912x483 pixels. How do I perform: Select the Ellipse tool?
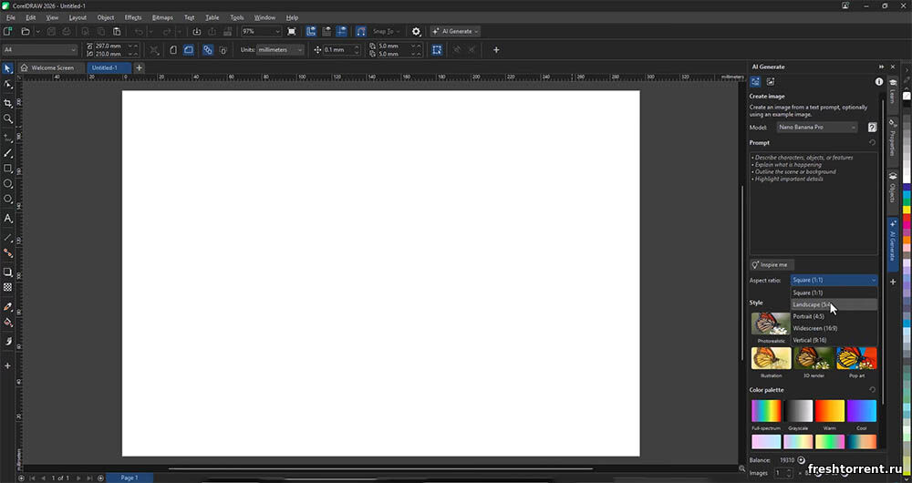[8, 184]
